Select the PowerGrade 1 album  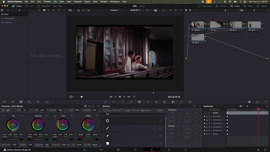(x=14, y=18)
